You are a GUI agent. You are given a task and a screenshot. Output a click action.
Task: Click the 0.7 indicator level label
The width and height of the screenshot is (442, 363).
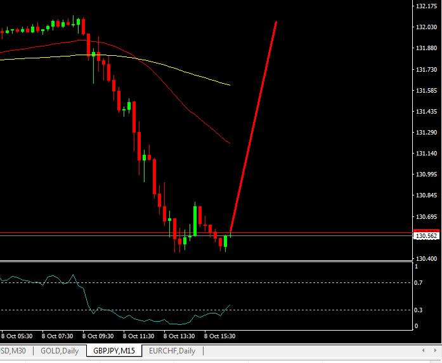coord(418,282)
